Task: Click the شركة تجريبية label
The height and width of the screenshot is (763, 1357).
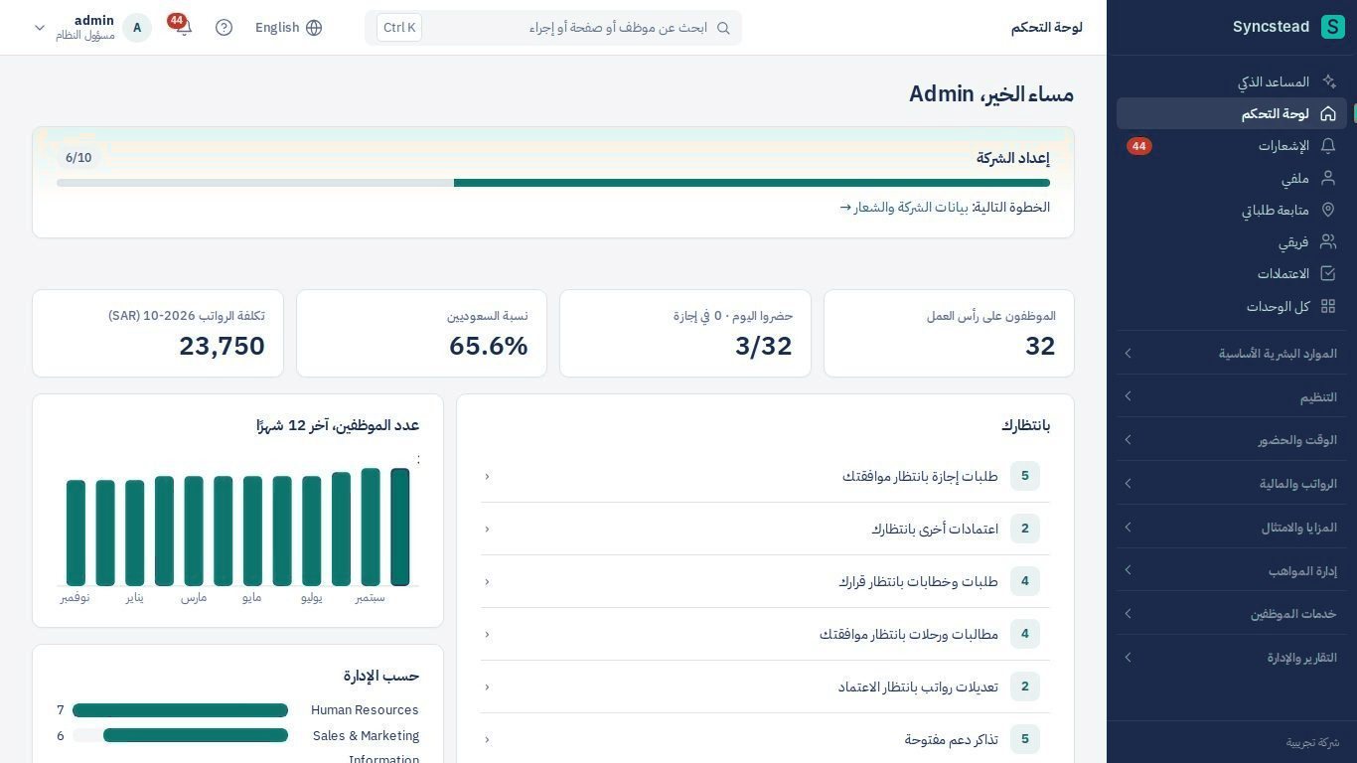Action: [x=1312, y=742]
